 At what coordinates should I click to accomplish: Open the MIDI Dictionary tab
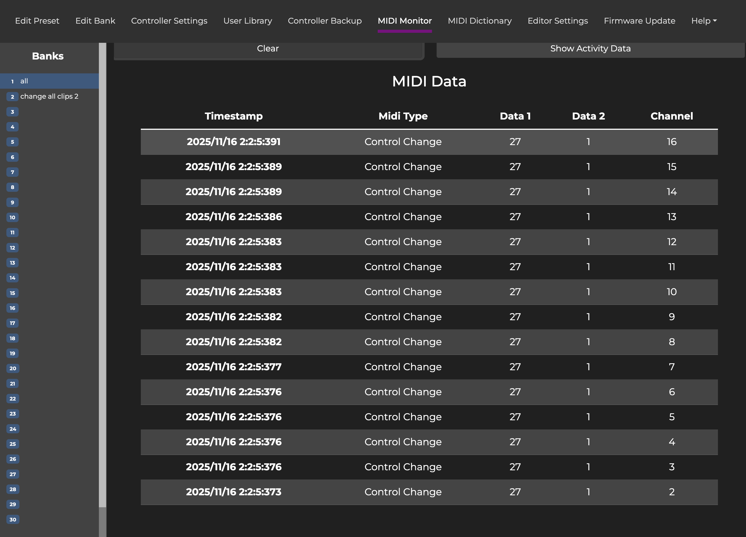click(480, 21)
